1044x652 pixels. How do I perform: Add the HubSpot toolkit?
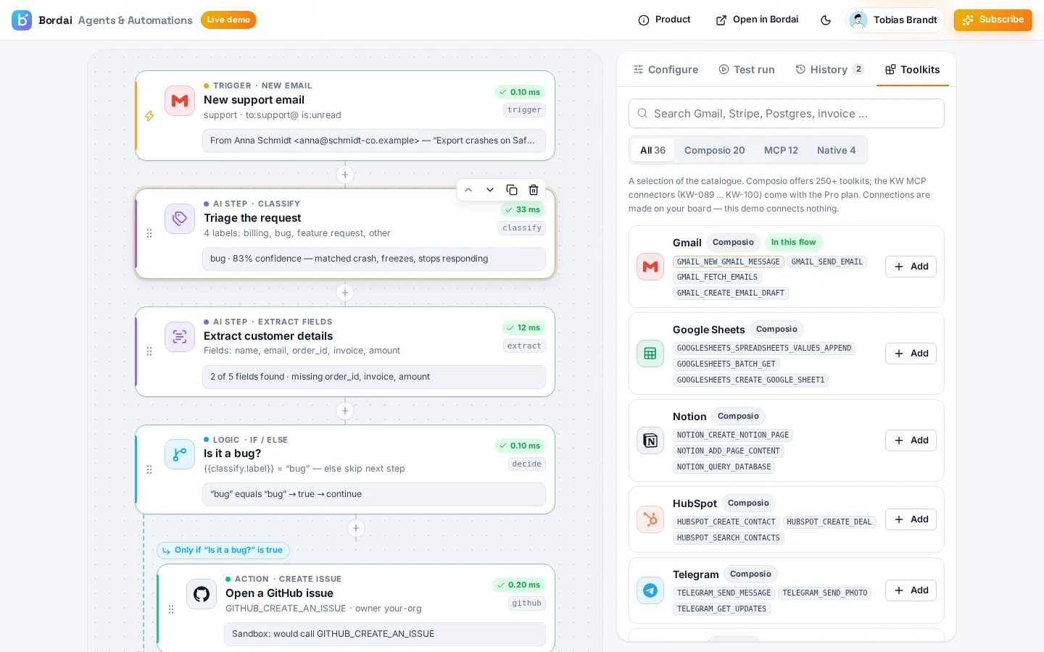click(x=911, y=519)
